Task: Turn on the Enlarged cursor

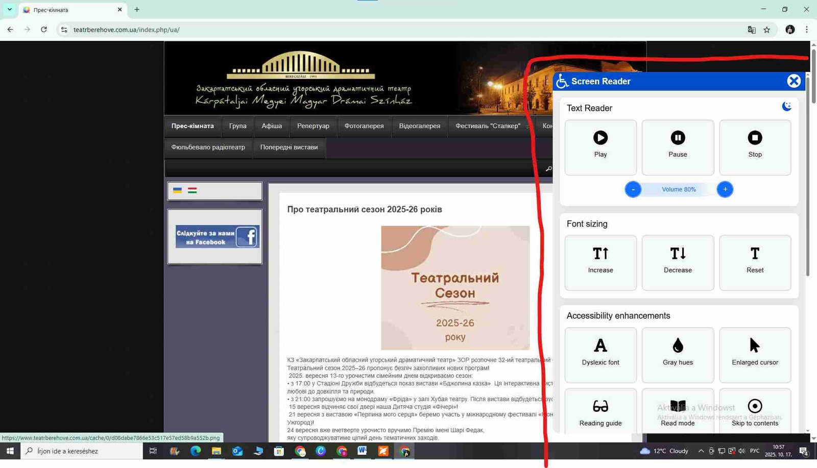Action: (755, 355)
